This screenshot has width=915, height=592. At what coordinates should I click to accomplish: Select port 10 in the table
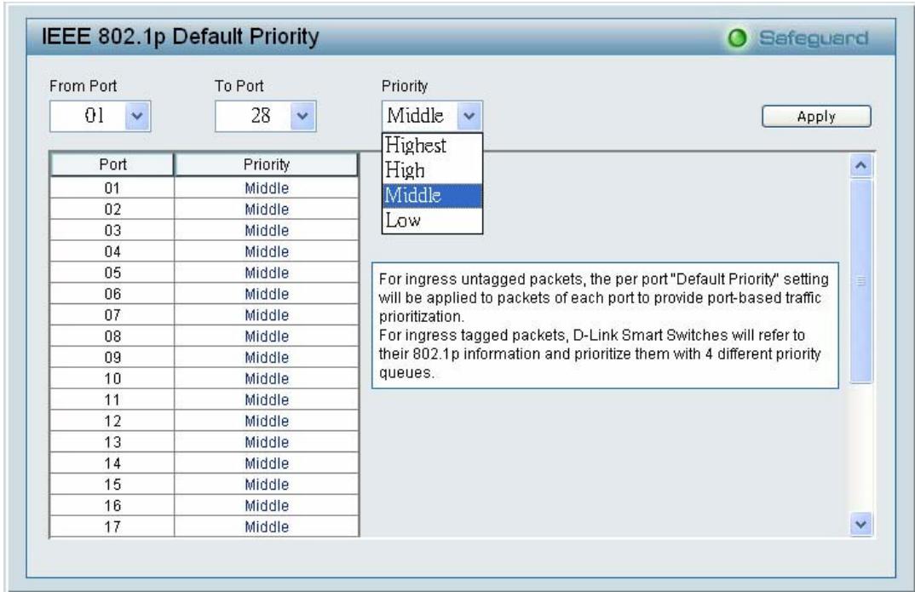click(x=112, y=378)
